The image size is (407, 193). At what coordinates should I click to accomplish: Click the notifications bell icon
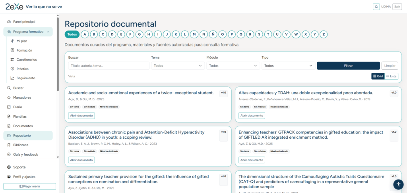pos(376,7)
